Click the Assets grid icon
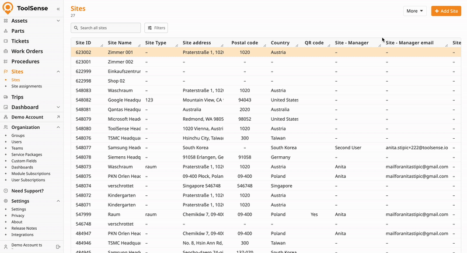Screen dimensions: 467x253 pyautogui.click(x=6, y=21)
